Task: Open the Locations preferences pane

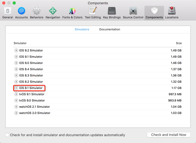Action: pyautogui.click(x=172, y=13)
